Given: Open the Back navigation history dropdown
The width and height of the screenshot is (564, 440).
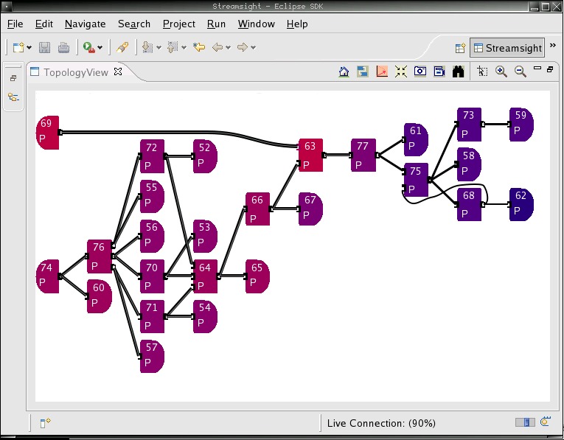Looking at the screenshot, I should [229, 48].
